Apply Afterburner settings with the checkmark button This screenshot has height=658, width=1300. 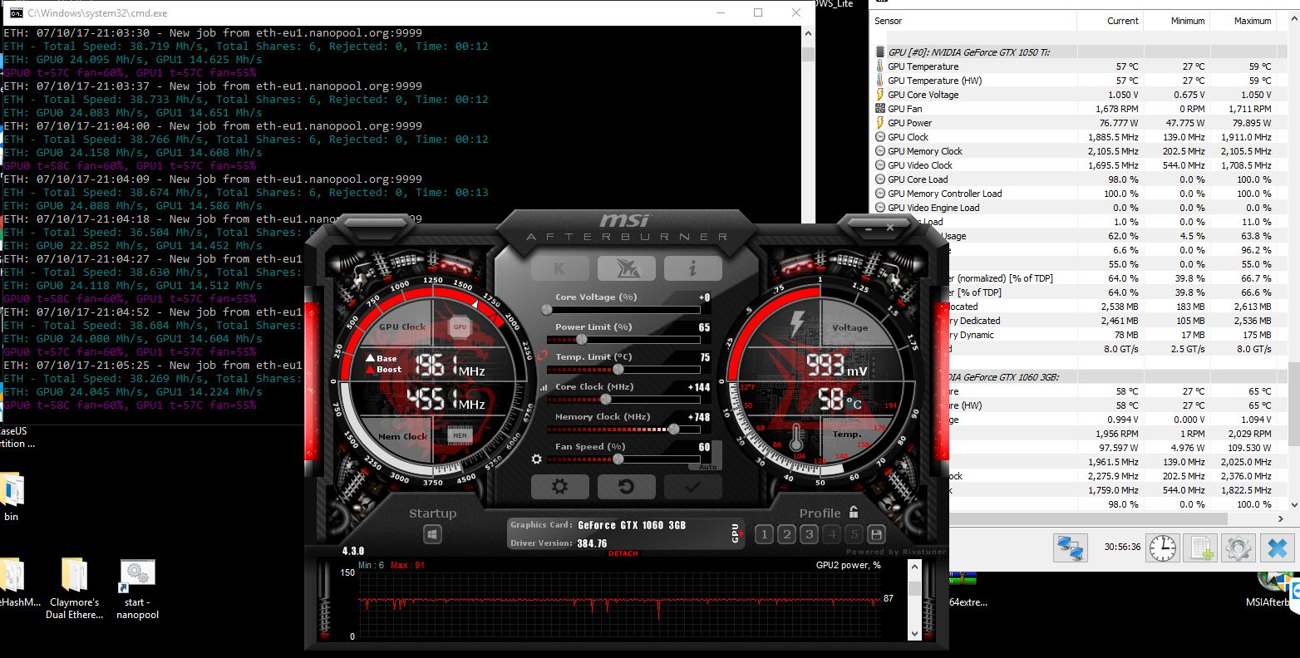[692, 487]
